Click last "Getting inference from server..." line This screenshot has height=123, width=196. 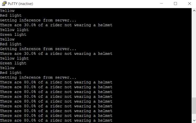pos(38,78)
